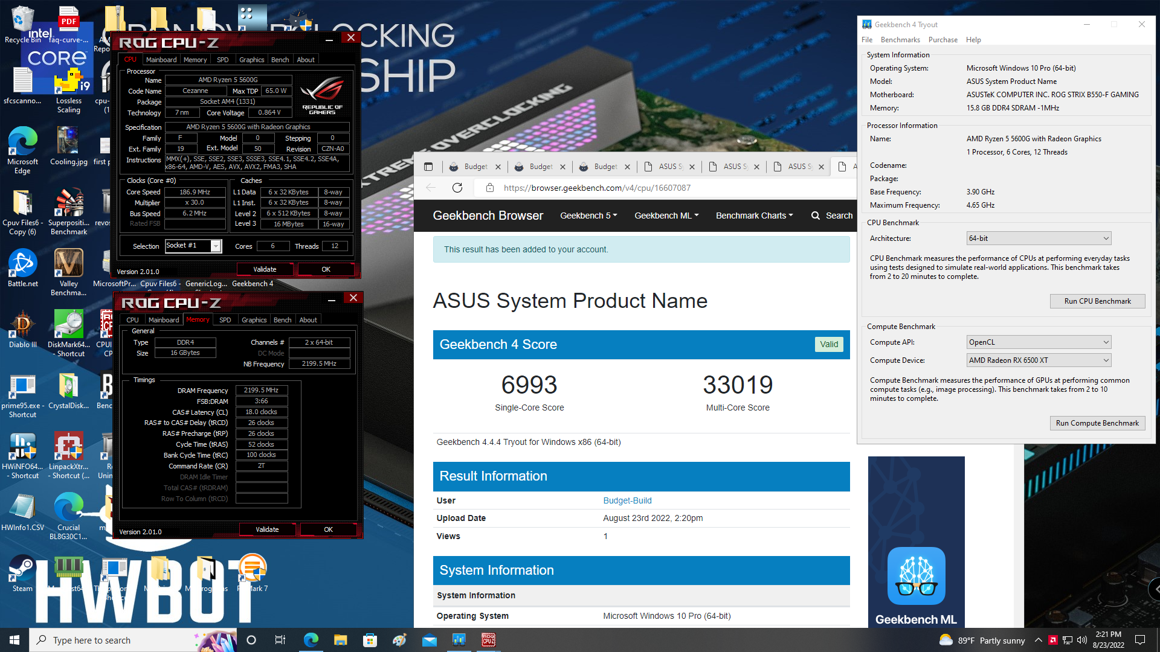Open the Windows Start menu

click(x=14, y=640)
